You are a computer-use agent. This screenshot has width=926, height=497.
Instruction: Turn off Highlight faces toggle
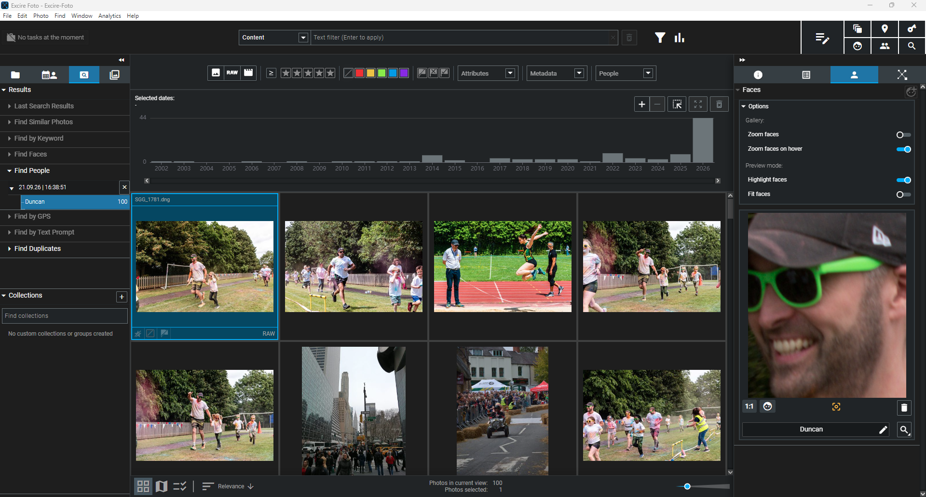(903, 180)
